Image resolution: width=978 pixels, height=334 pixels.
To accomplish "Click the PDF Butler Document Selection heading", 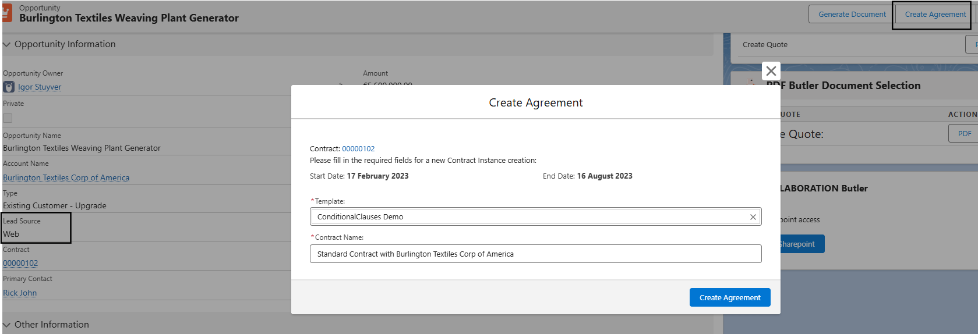I will click(843, 86).
